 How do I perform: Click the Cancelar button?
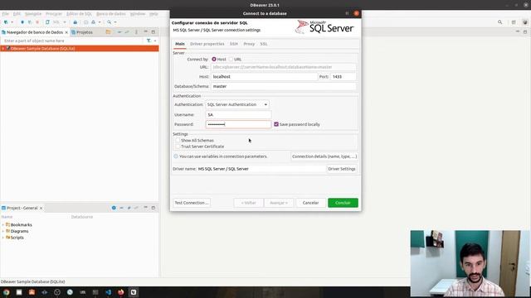pos(310,203)
